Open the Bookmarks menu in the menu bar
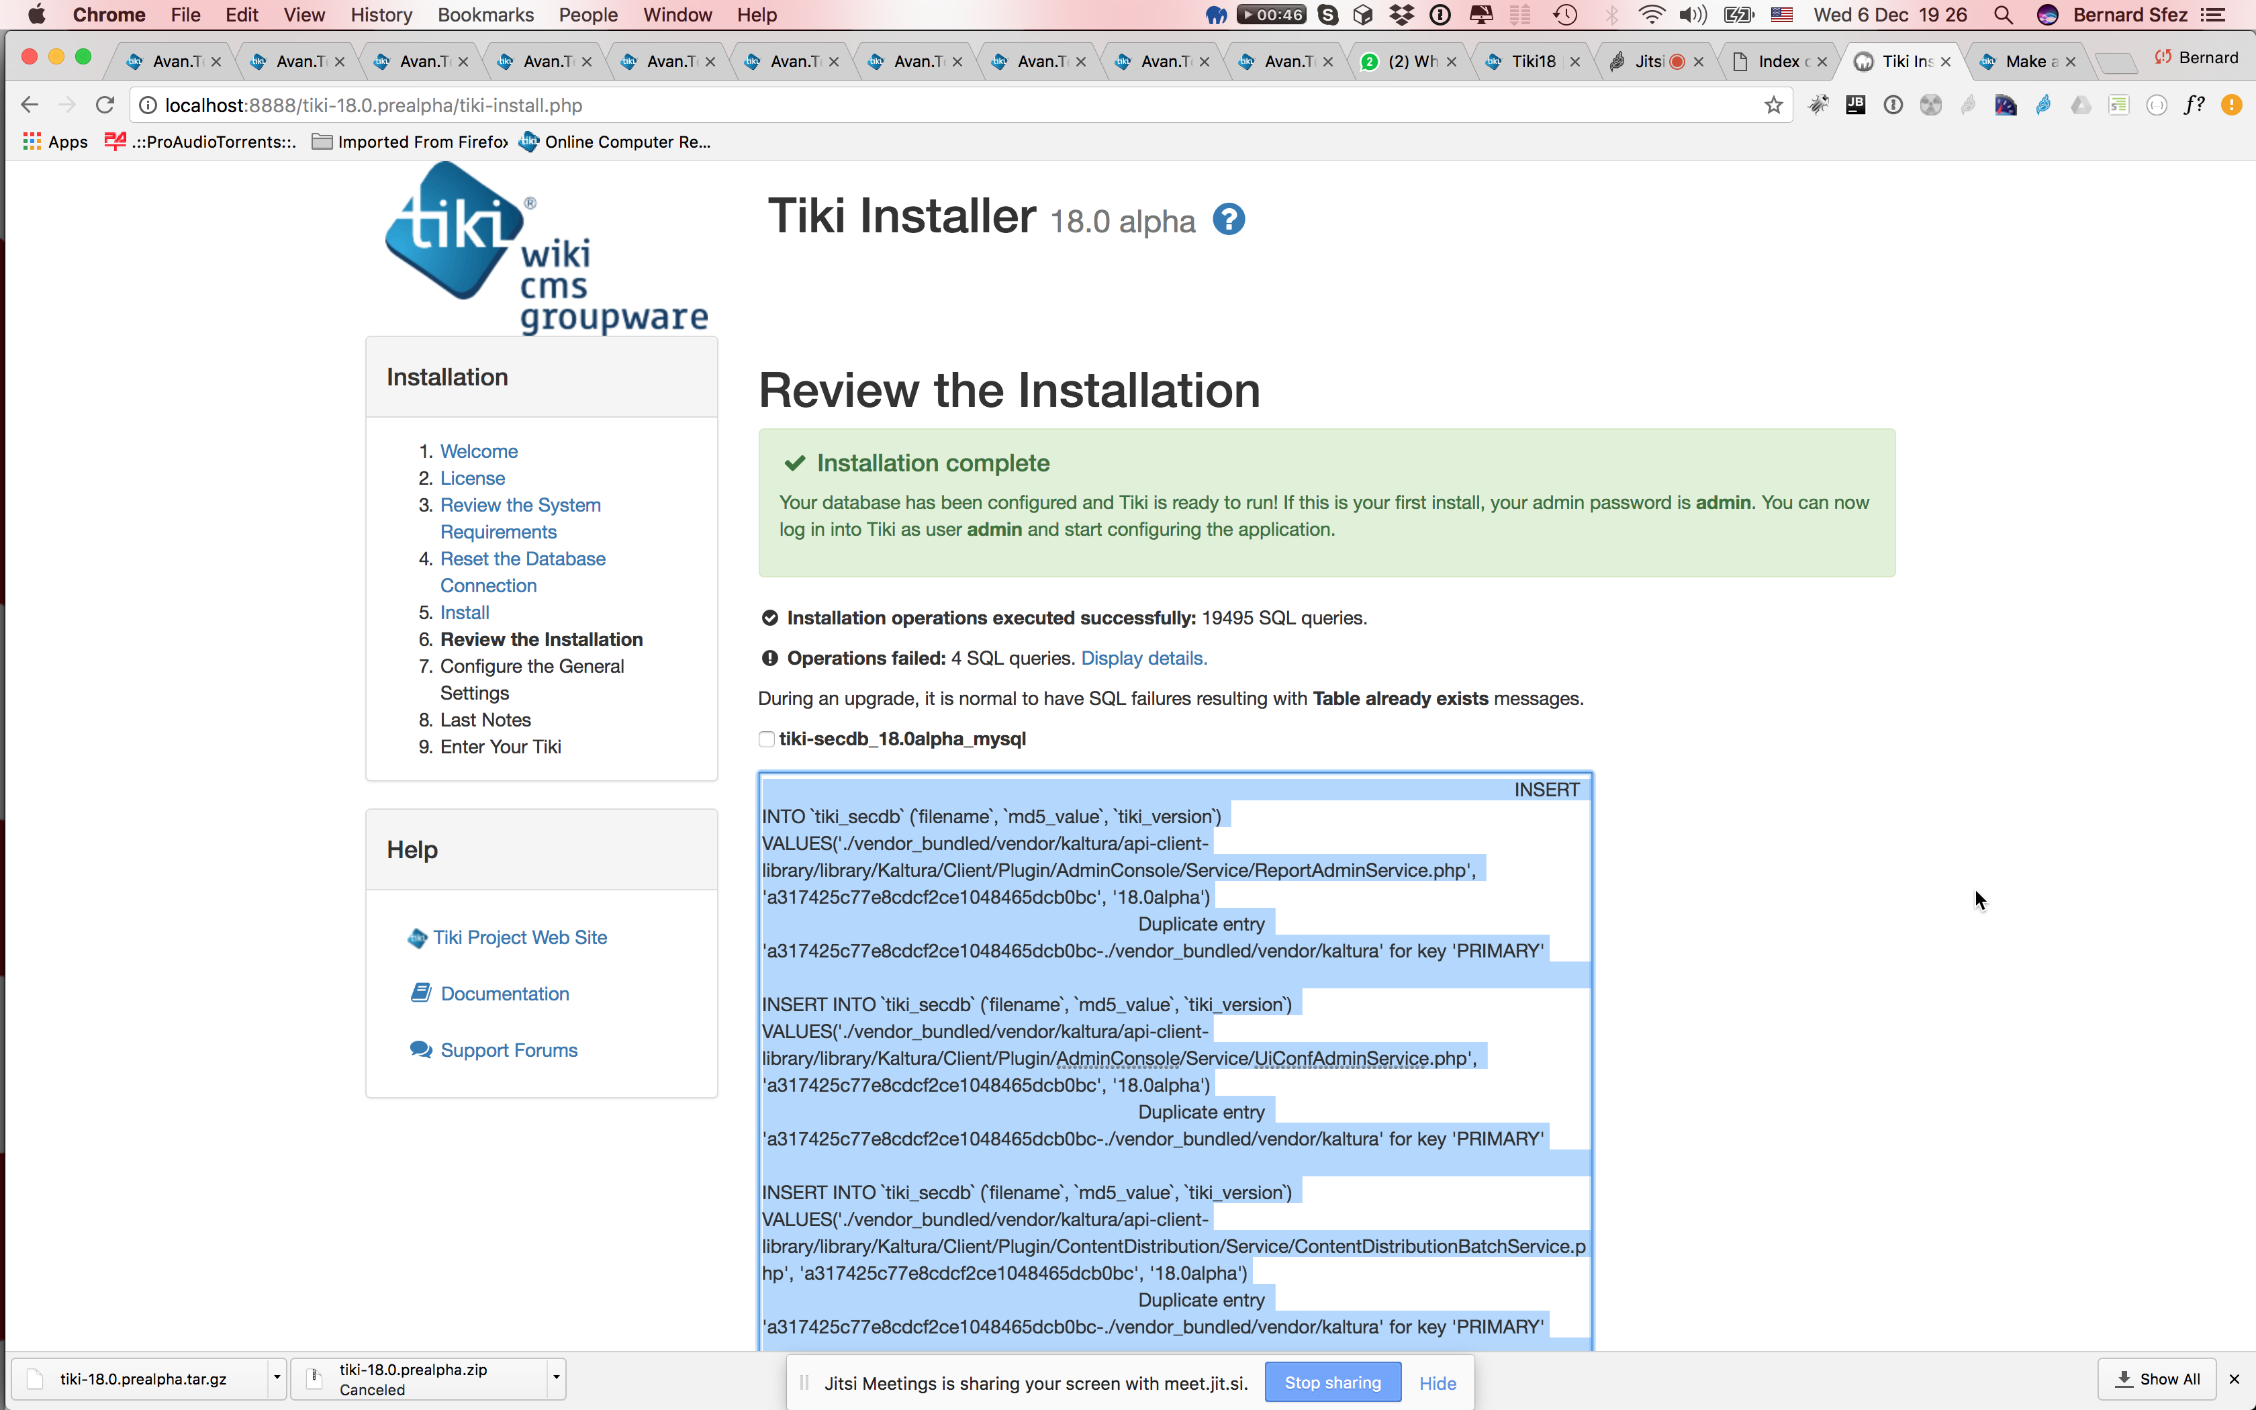 pos(485,15)
